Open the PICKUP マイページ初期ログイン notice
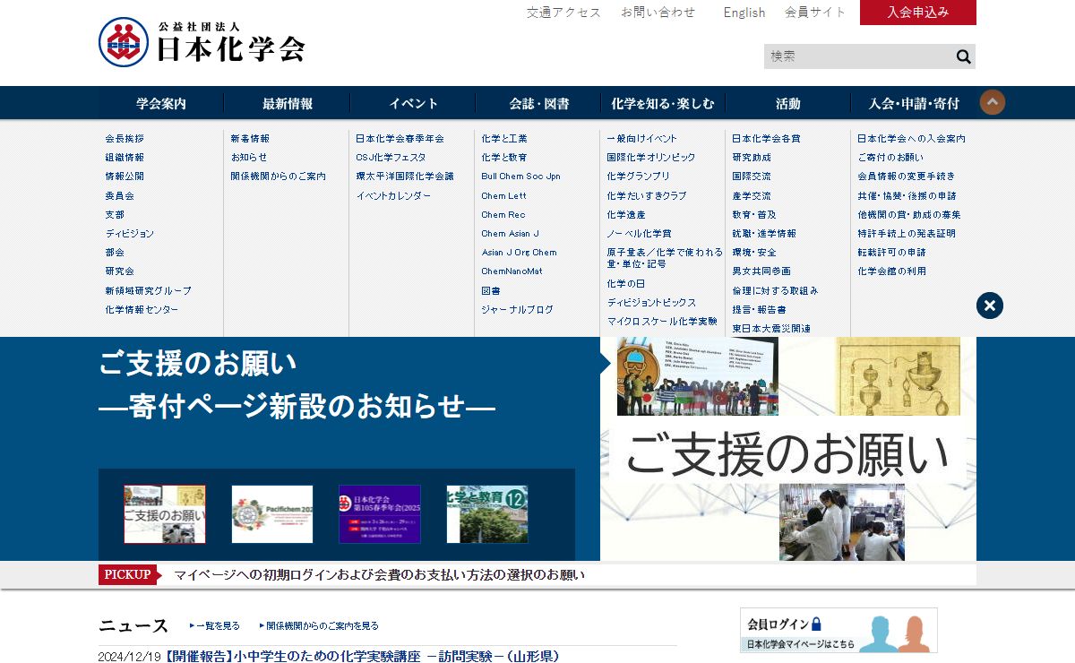The height and width of the screenshot is (663, 1075). point(379,575)
